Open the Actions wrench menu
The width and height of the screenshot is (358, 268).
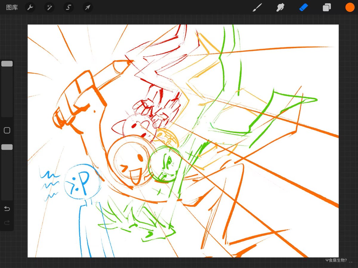[x=30, y=7]
